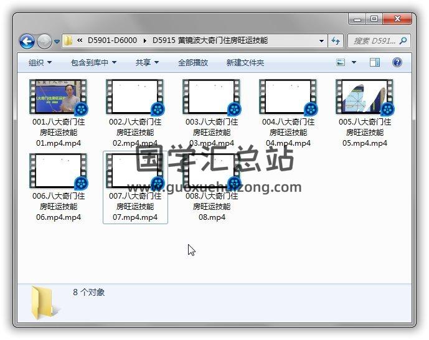Expand the address bar path dropdown arrow
Screen dimensions: 429x340
pos(321,41)
